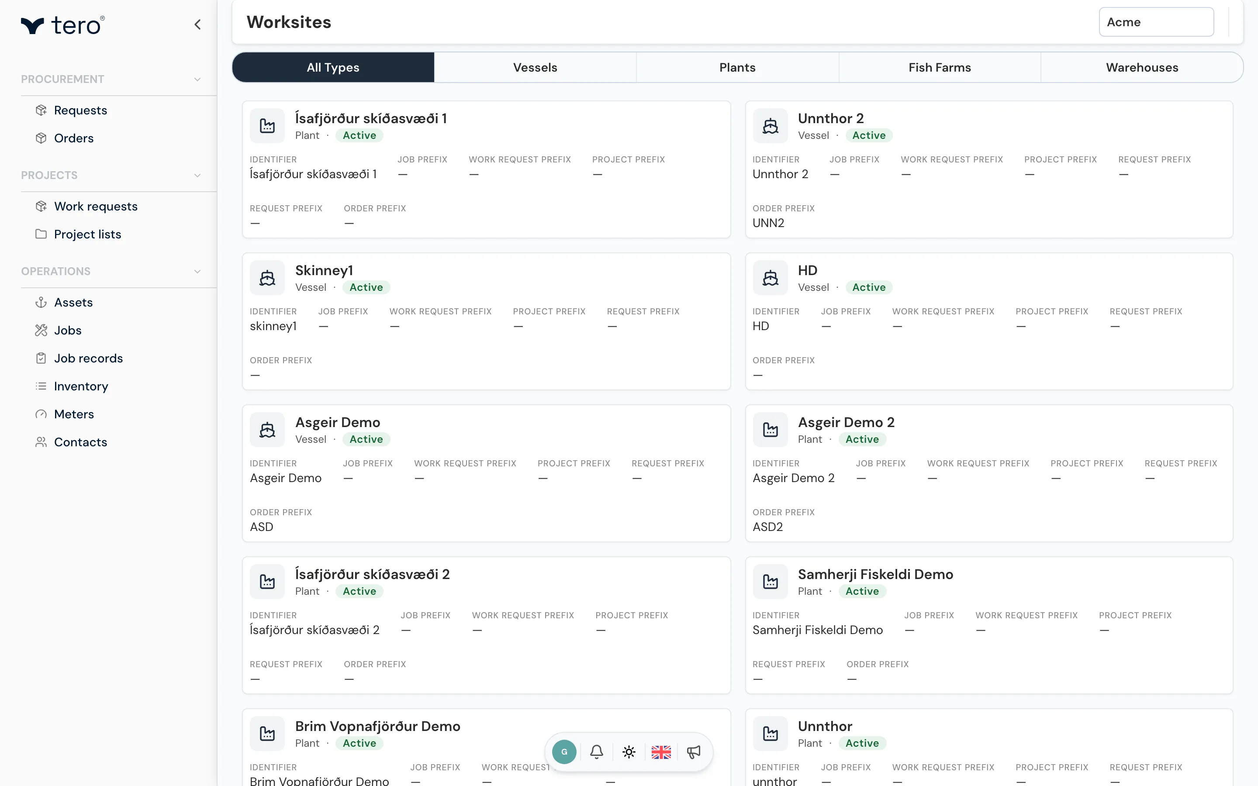This screenshot has width=1258, height=786.
Task: Change language using the UK flag
Action: (x=661, y=752)
